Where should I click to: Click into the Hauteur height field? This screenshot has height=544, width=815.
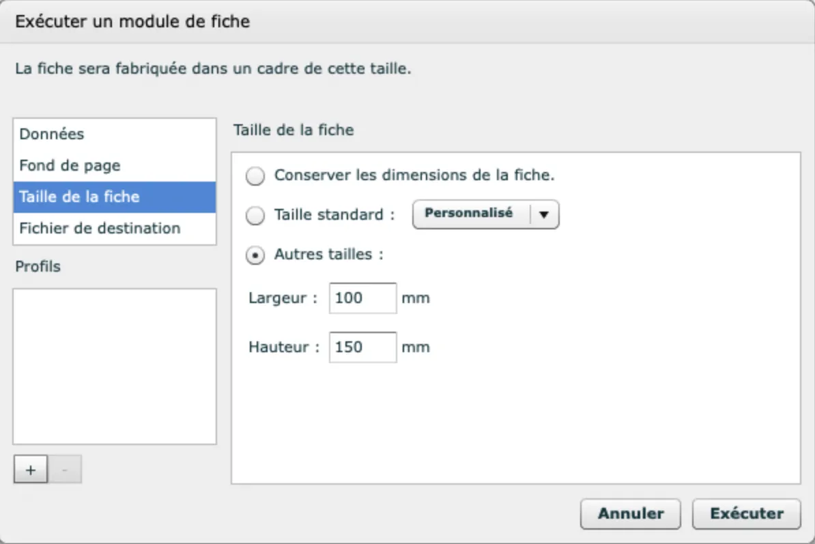(362, 347)
